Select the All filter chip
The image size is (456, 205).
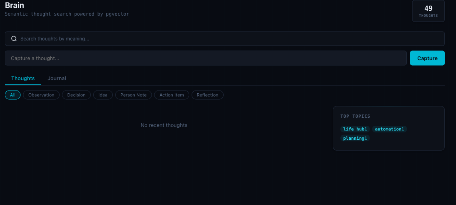point(13,95)
